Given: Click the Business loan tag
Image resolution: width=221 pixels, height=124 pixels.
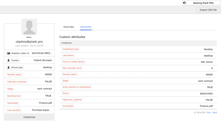Looking at the screenshot, I should (14, 96).
